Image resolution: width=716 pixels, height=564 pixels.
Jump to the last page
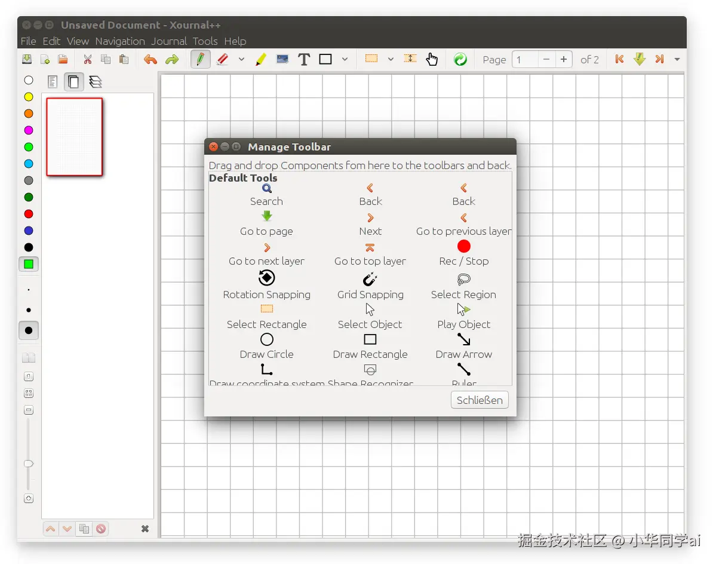pos(659,59)
